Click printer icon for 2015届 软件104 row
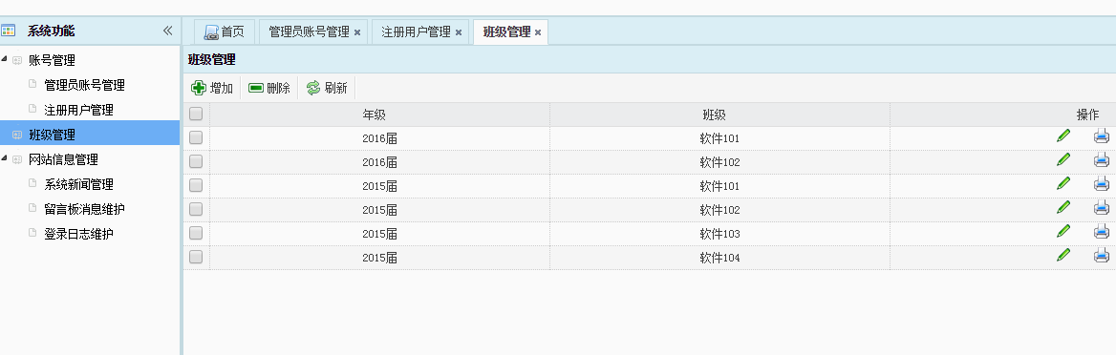Image resolution: width=1116 pixels, height=355 pixels. (x=1101, y=255)
